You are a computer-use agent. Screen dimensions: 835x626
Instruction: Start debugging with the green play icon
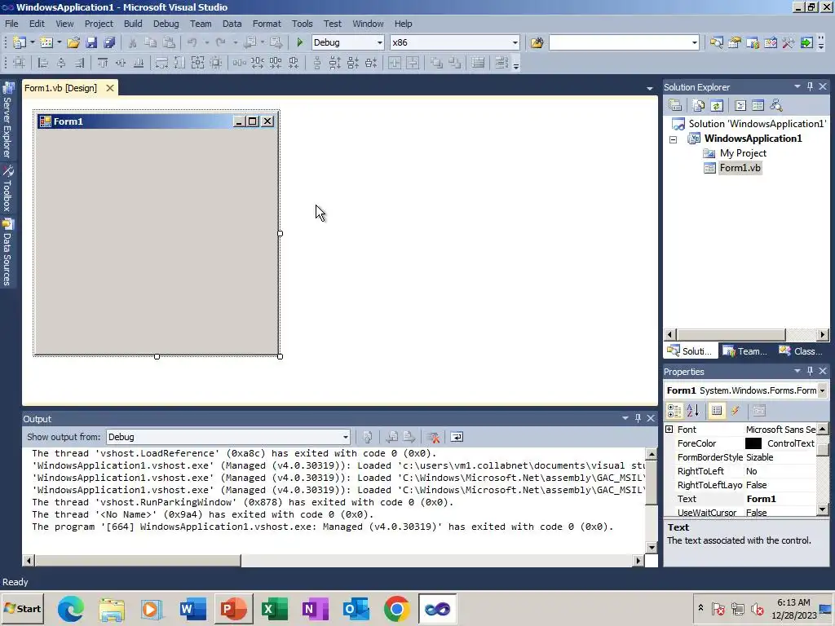pos(300,42)
